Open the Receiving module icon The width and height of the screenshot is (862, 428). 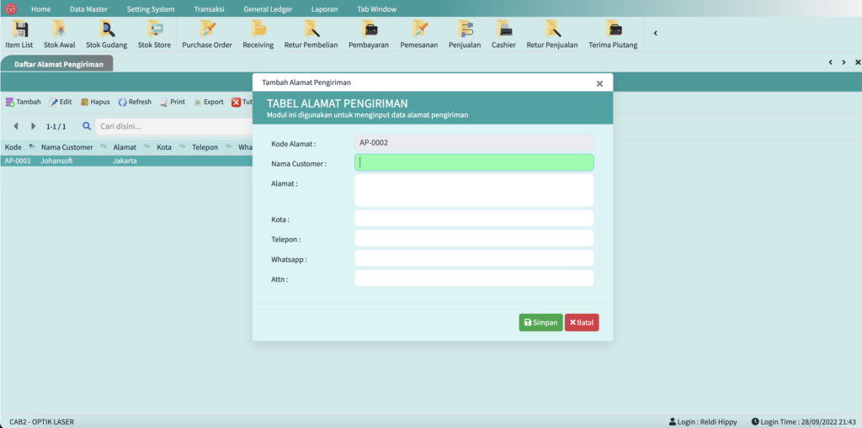(258, 34)
